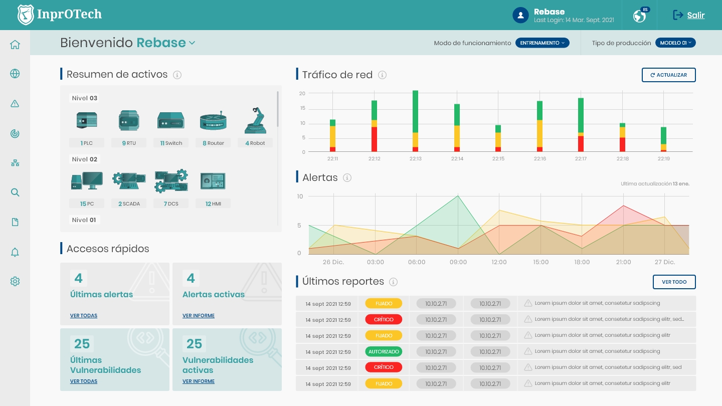Click info icon next to Resumen de activos
722x406 pixels.
point(177,75)
